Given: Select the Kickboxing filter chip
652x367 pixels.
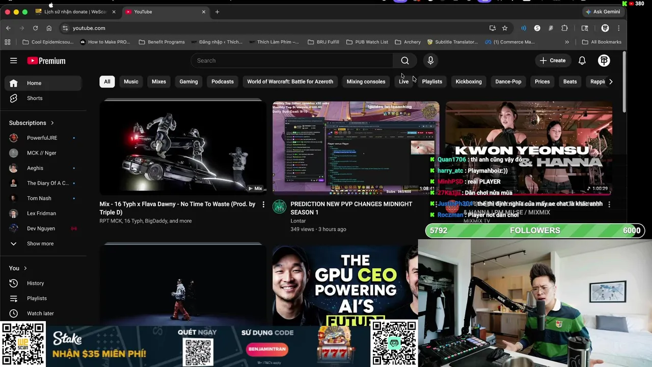Looking at the screenshot, I should (469, 82).
